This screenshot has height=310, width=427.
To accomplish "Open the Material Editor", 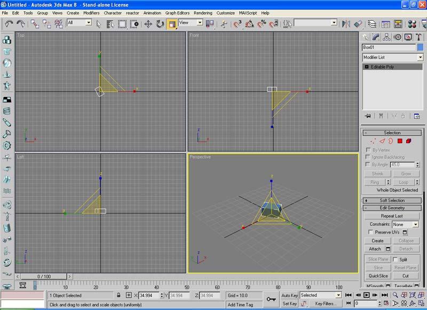I will [412, 24].
